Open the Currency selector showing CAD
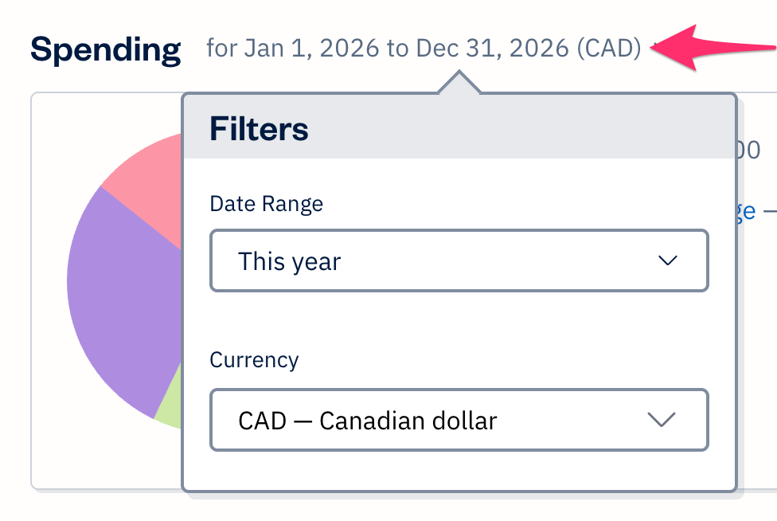777x521 pixels. coord(459,420)
